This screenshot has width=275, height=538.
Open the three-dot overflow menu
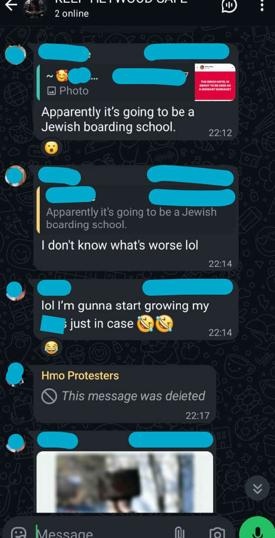262,5
